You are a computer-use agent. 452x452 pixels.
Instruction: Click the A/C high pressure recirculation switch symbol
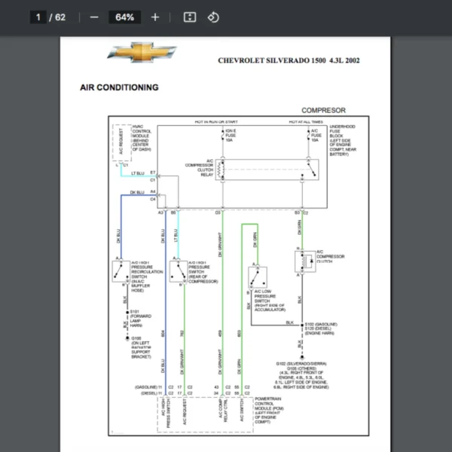pyautogui.click(x=119, y=270)
